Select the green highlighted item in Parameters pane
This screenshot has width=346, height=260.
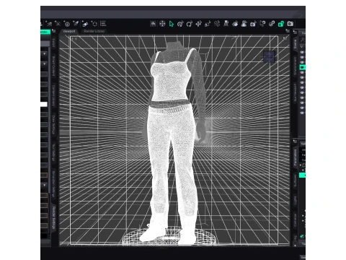pos(302,175)
